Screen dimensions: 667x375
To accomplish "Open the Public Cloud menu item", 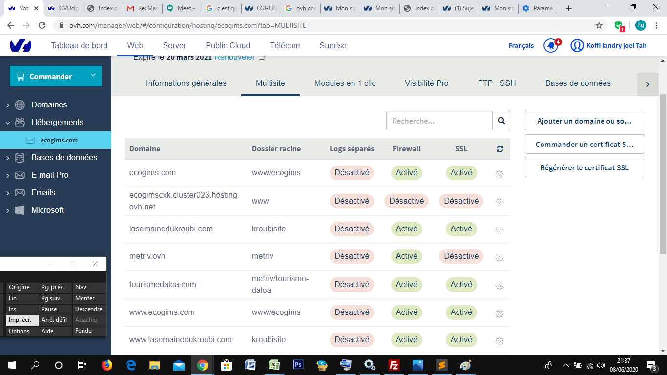I will click(x=228, y=45).
